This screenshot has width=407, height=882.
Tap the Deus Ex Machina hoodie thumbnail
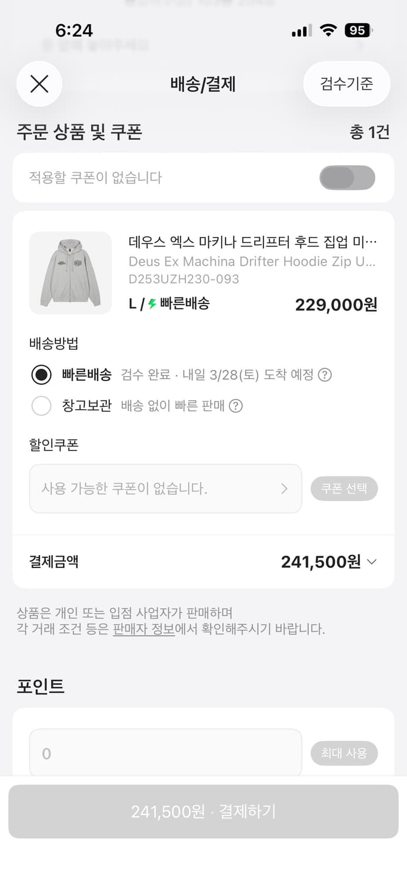pos(70,272)
